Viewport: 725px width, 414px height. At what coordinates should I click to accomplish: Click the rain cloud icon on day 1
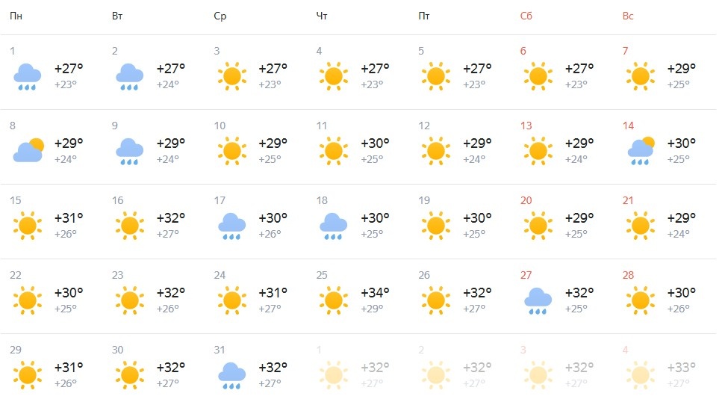click(28, 76)
